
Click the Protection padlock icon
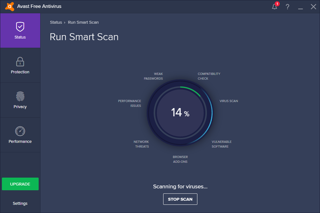click(20, 62)
